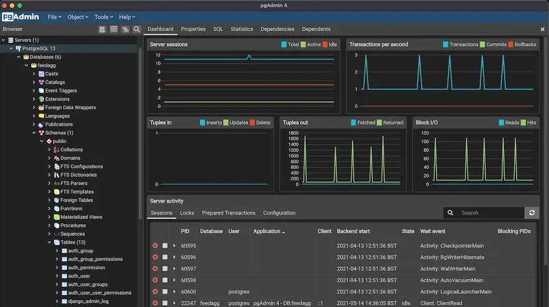Open the Prepared Transactions tab
This screenshot has height=307, width=549.
pos(228,213)
